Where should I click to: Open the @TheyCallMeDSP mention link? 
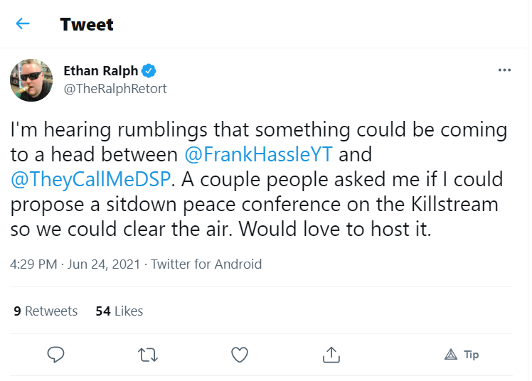click(90, 179)
